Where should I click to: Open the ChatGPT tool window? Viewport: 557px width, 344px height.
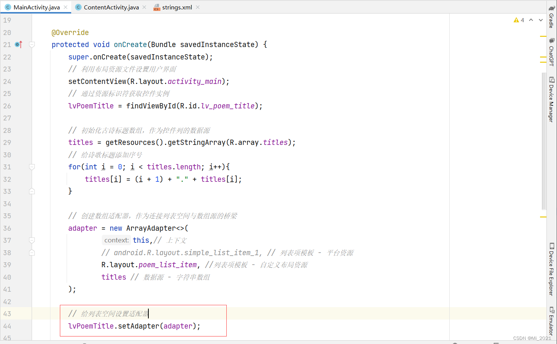[x=552, y=52]
